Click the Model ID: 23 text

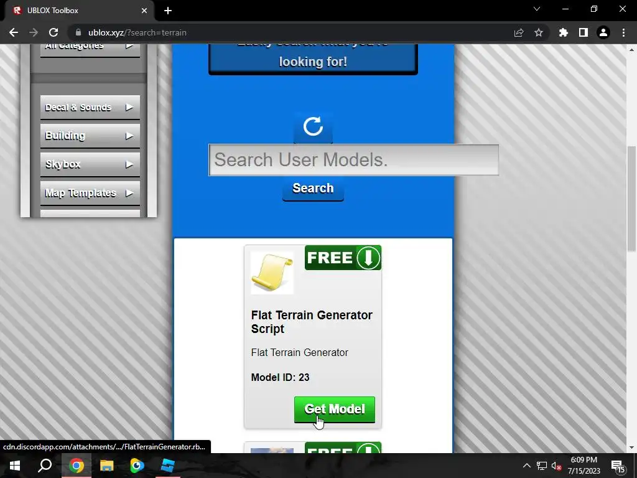[x=281, y=377]
